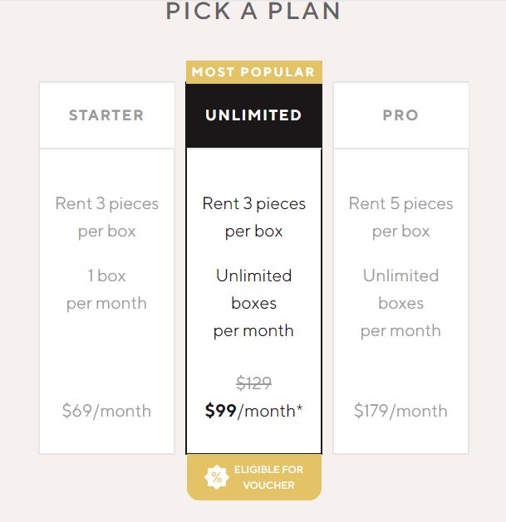The image size is (506, 522).
Task: Click the $99/month Unlimited price
Action: point(253,411)
